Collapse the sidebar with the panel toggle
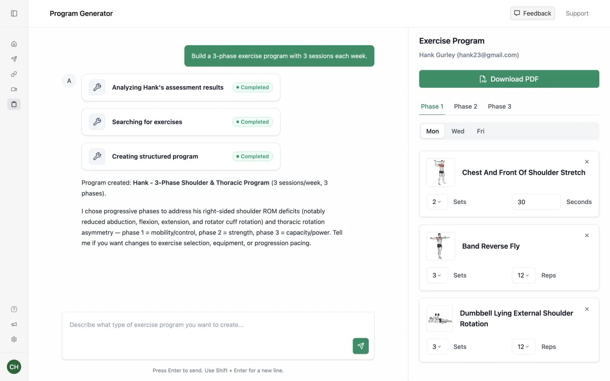Image resolution: width=610 pixels, height=381 pixels. [x=14, y=13]
